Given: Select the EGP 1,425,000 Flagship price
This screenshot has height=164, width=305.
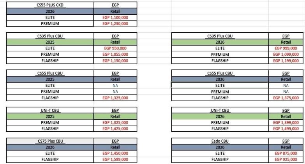Looking at the screenshot, I should click(x=115, y=129).
